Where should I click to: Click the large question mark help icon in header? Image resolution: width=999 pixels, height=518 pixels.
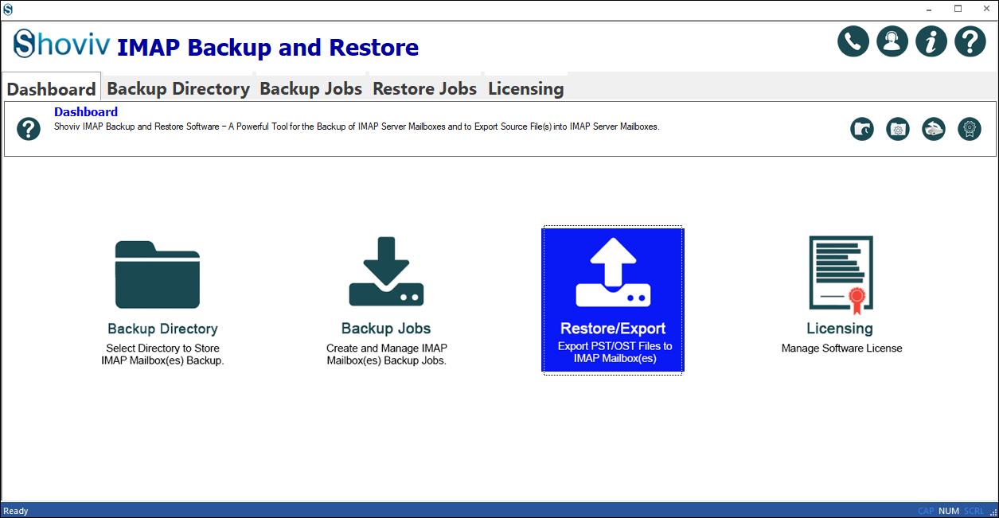point(970,41)
